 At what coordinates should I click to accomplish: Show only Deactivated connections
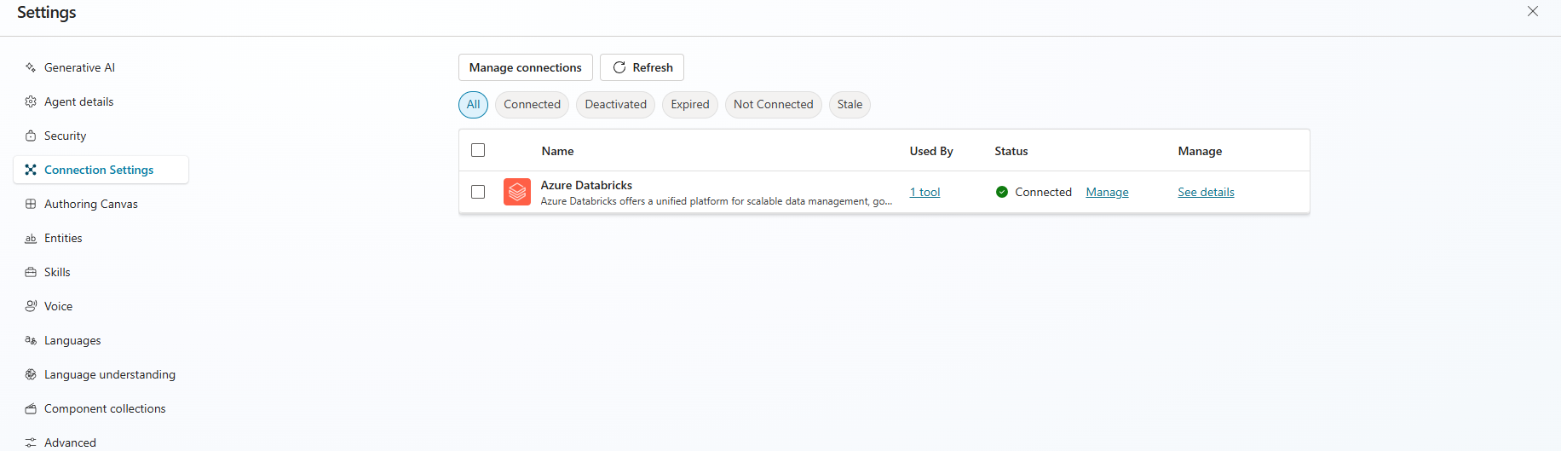point(615,105)
